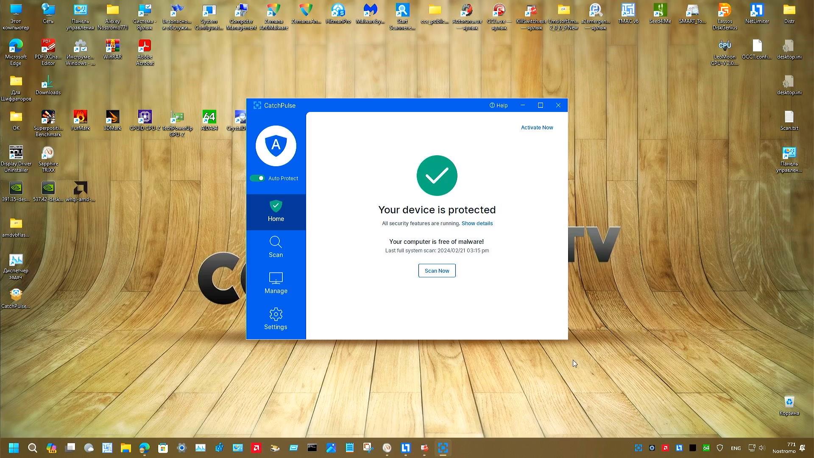Open Help from the CatchPulse title bar
This screenshot has height=458, width=814.
499,105
